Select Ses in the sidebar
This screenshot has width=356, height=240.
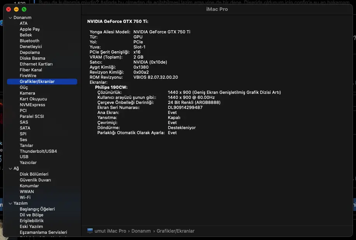click(x=23, y=140)
